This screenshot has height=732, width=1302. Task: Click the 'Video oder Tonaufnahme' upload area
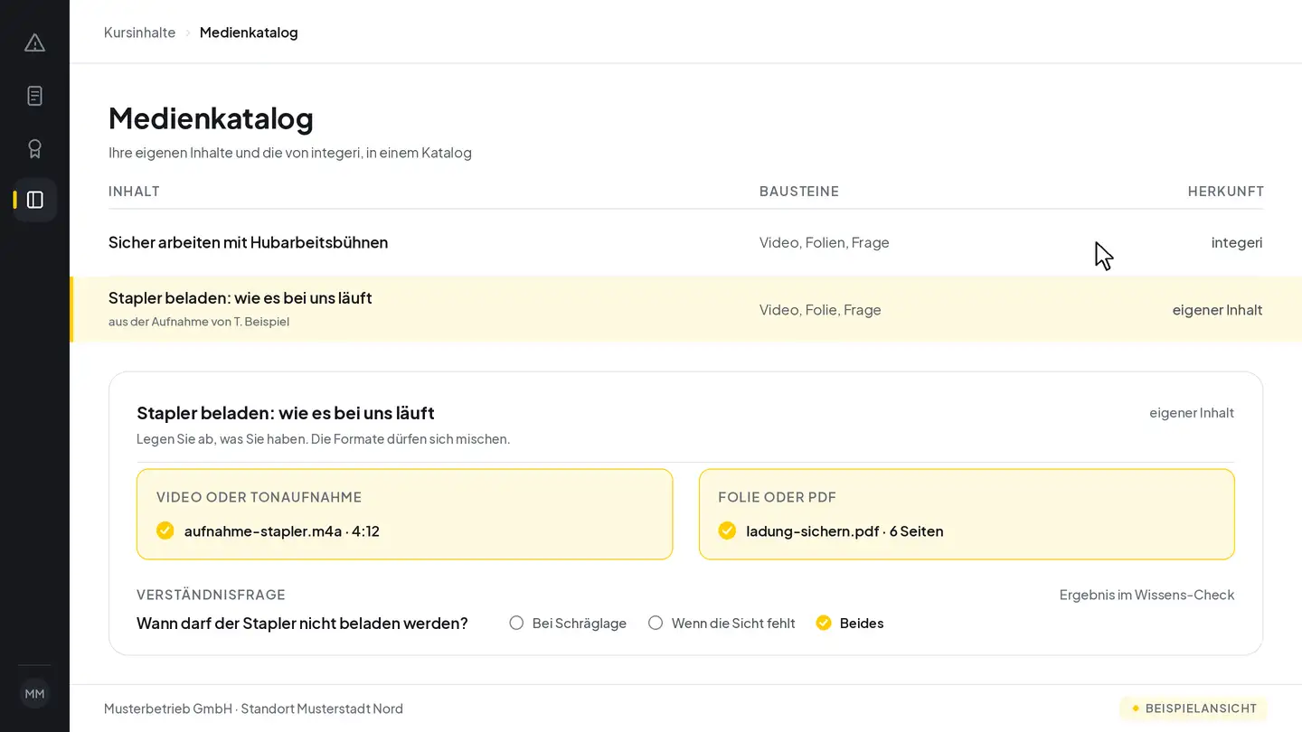[404, 514]
